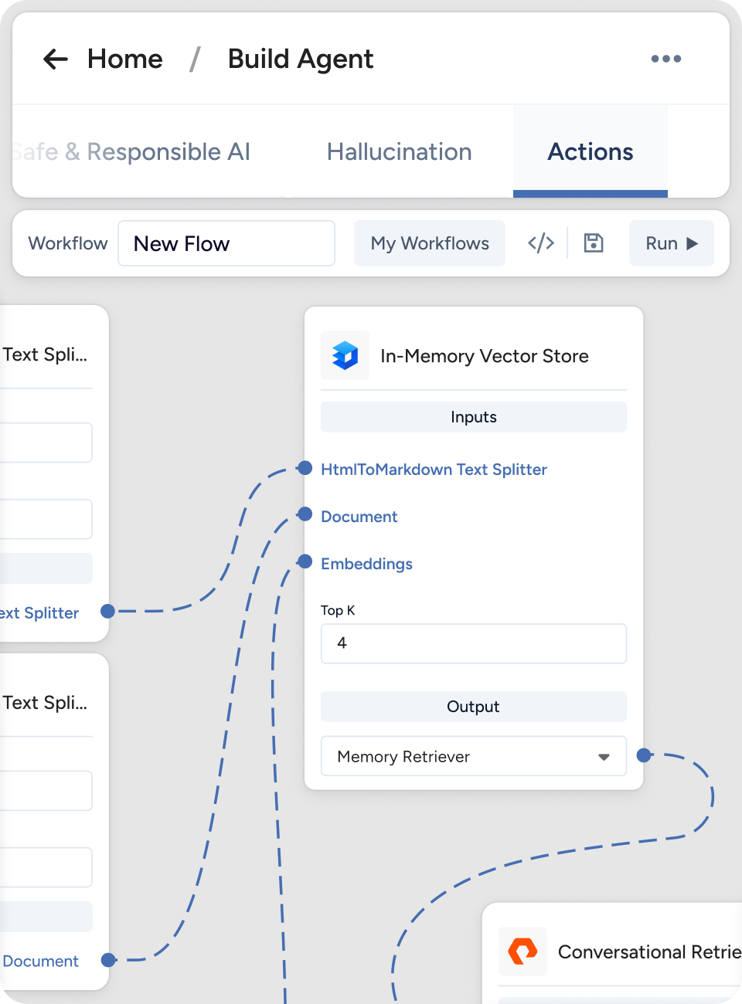Click the HtmlToMarkdown Text Splitter input port

click(x=305, y=468)
